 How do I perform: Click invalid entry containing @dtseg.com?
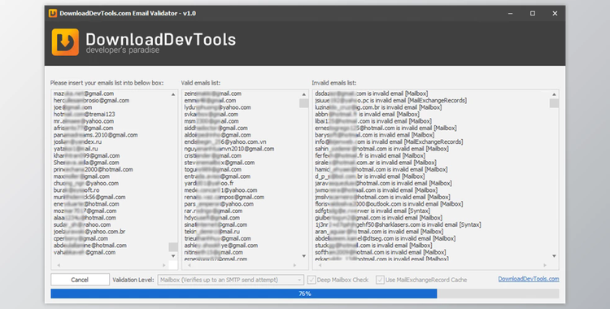[x=386, y=238]
